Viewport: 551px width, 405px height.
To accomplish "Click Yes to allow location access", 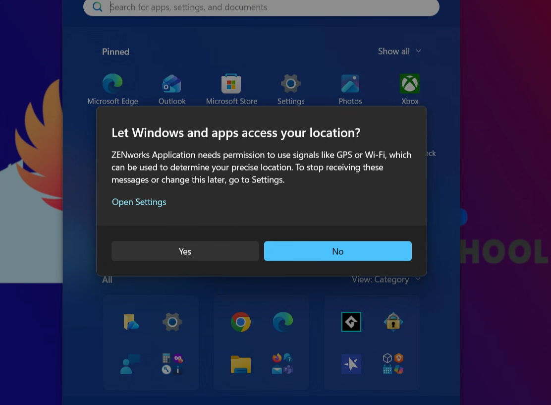I will pyautogui.click(x=185, y=251).
